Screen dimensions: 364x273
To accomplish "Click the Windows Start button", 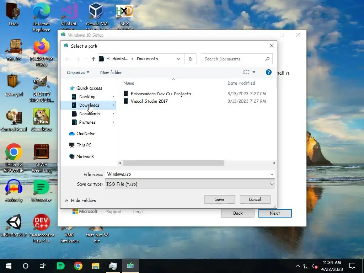I will click(9, 266).
